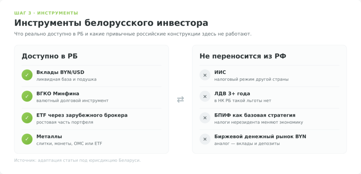Select the text аналог — вклады и депозиты

(247, 144)
